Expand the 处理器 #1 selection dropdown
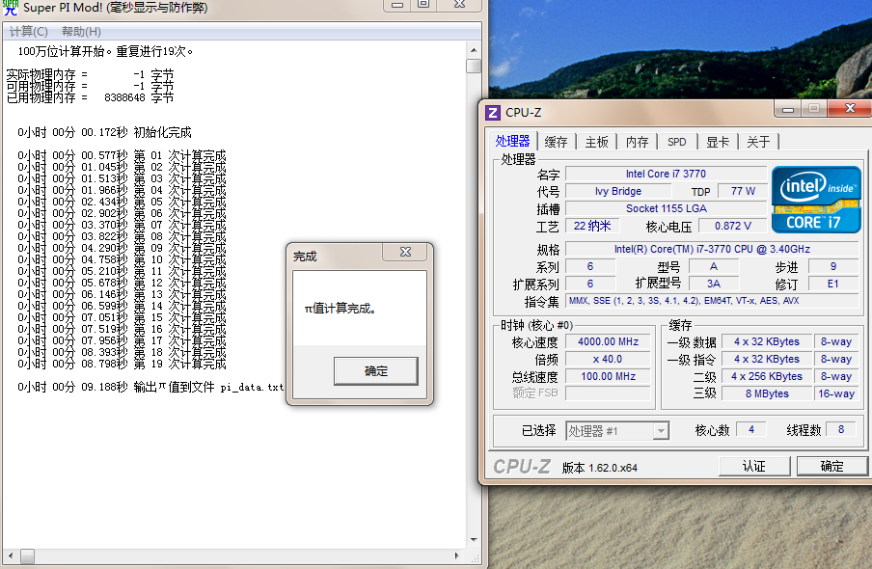872x569 pixels. [661, 431]
